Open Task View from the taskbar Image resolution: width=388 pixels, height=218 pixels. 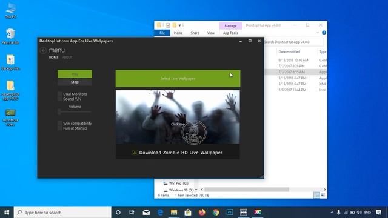point(132,213)
